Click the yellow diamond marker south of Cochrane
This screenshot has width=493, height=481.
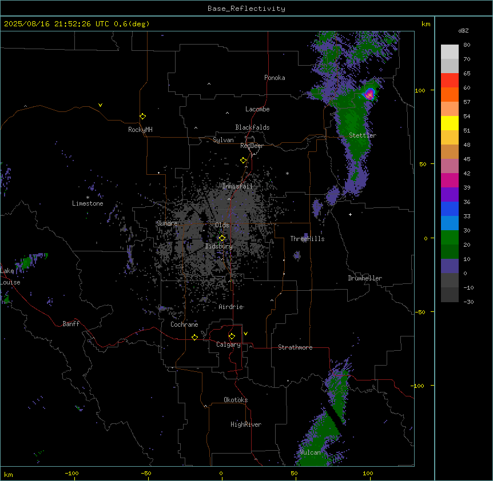[x=194, y=337]
